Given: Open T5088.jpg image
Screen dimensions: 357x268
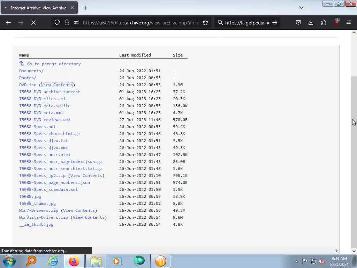Looking at the screenshot, I should click(x=30, y=196).
